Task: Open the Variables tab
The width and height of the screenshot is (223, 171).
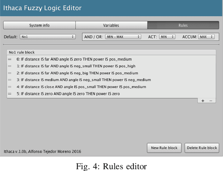Action: [111, 25]
